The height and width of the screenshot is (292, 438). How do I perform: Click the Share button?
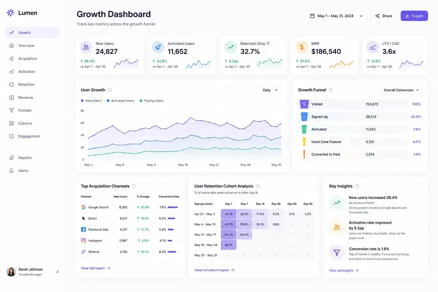pyautogui.click(x=384, y=16)
